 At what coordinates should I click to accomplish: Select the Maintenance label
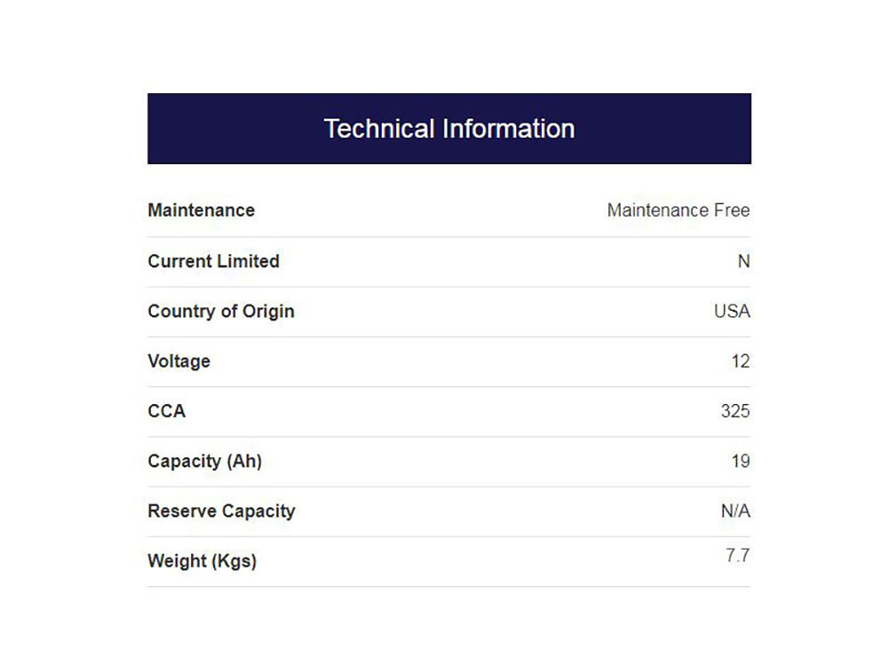201,210
